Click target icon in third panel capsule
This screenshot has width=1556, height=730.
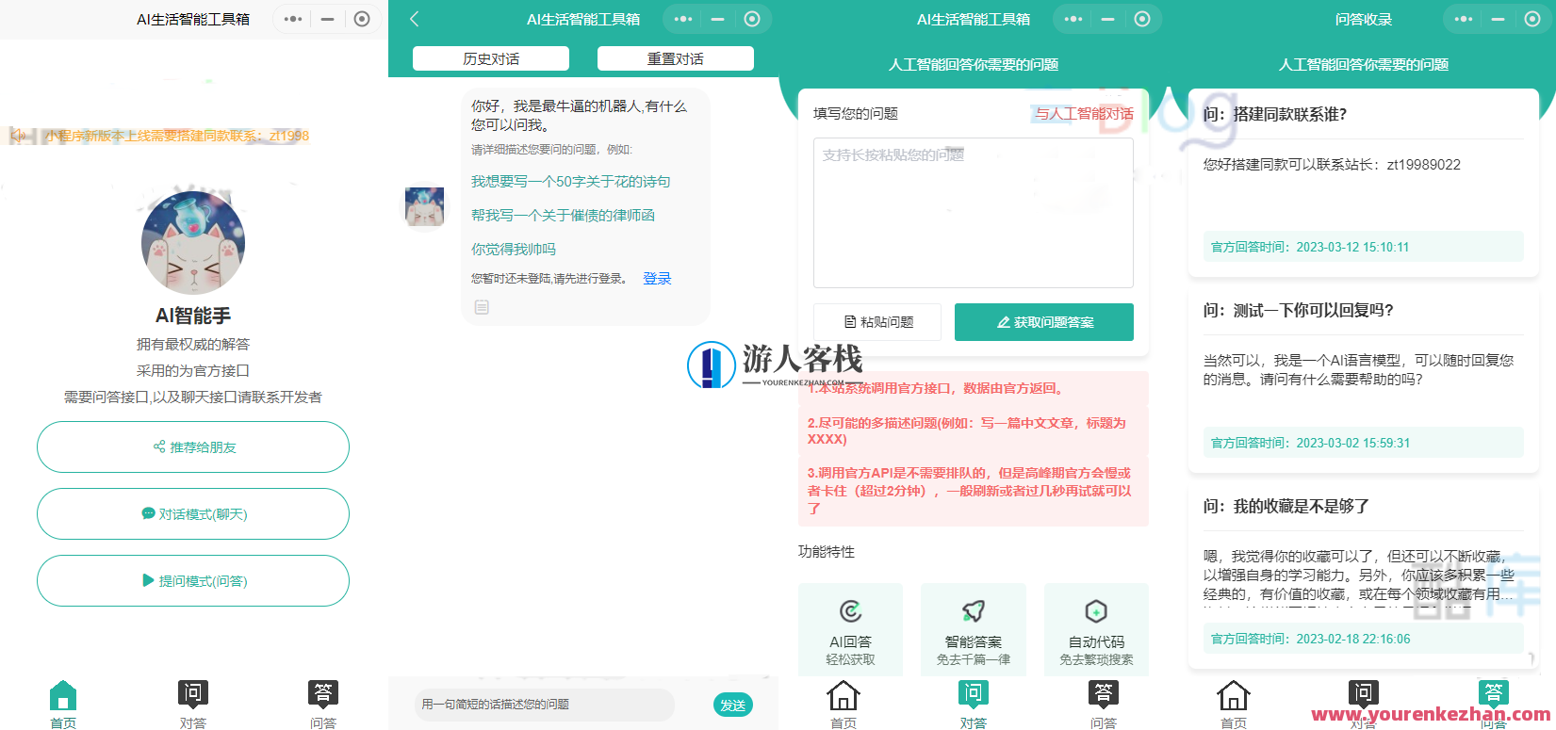(1142, 19)
